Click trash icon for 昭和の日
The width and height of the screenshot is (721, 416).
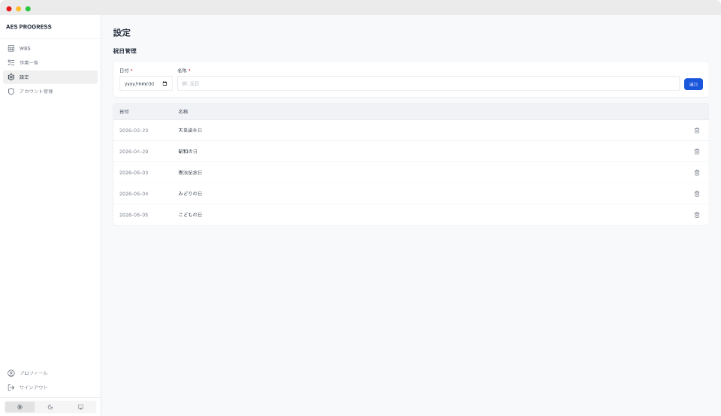click(x=696, y=152)
